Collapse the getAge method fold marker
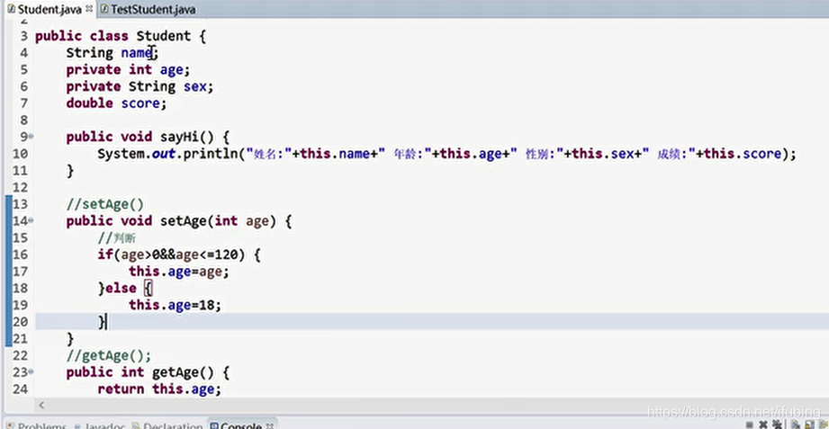Image resolution: width=829 pixels, height=429 pixels. (x=32, y=372)
